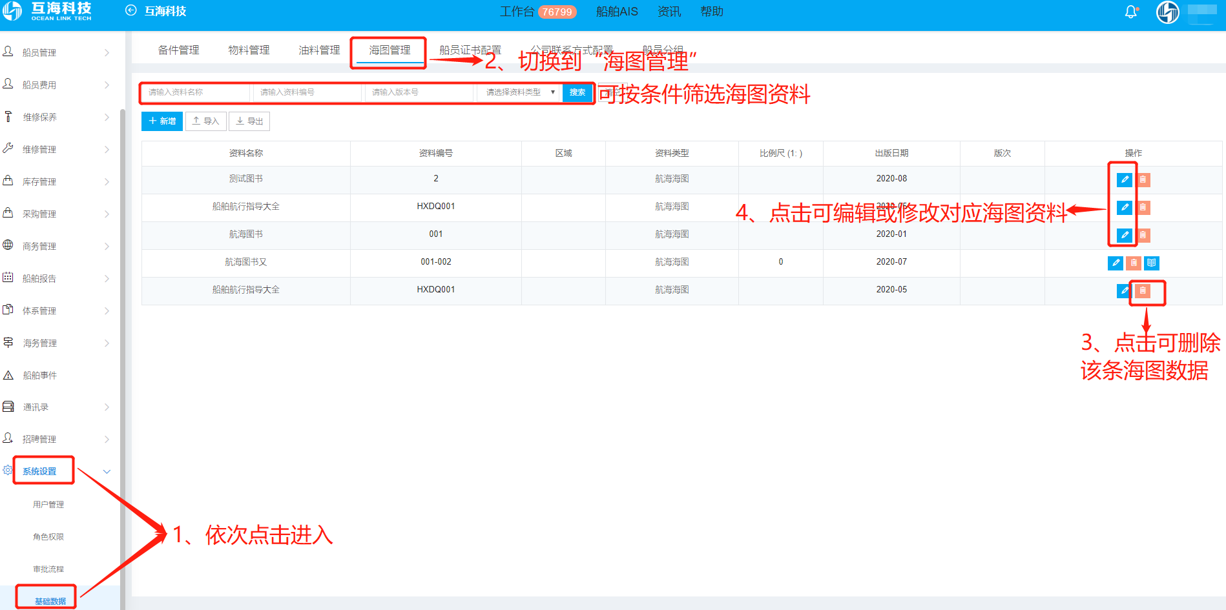Expand the 船舶报告 chevron

pos(107,278)
